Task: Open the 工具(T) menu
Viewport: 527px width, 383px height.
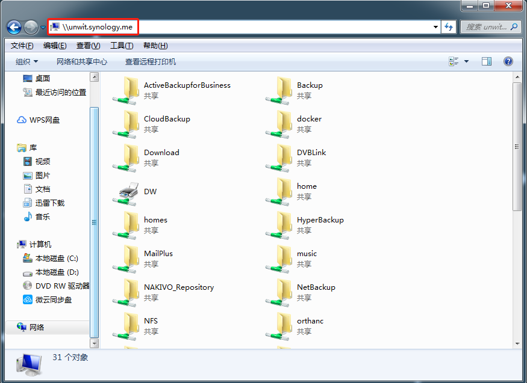Action: coord(121,46)
